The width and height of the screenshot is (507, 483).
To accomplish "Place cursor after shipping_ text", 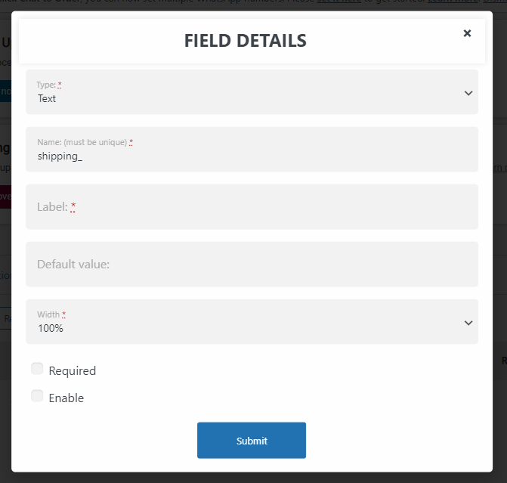I will pos(83,156).
